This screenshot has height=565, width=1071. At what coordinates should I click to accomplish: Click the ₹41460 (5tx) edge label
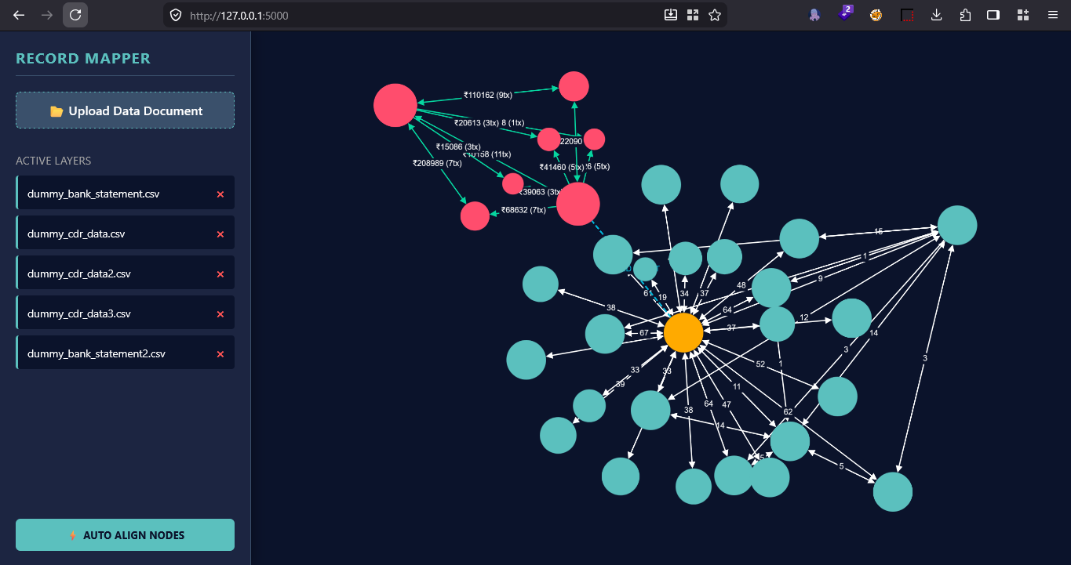point(562,167)
